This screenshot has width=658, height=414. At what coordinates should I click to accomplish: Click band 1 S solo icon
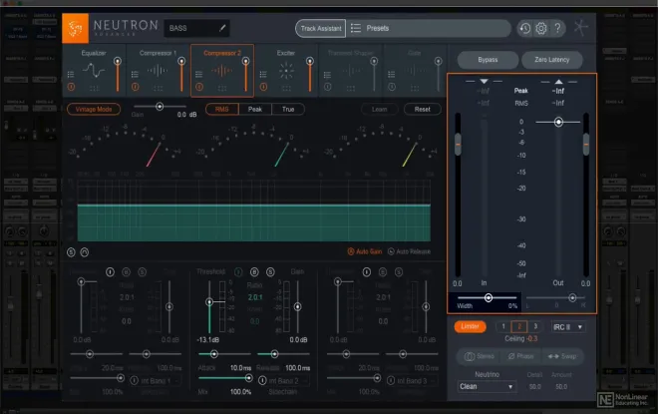[x=143, y=272]
